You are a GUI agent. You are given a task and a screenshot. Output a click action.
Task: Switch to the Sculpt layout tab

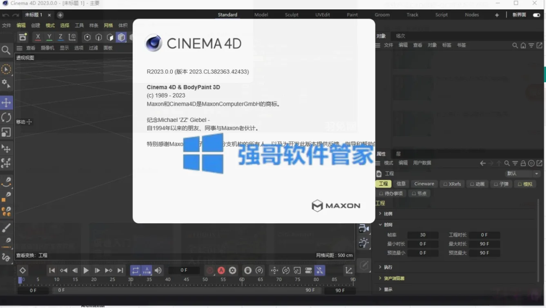[292, 15]
